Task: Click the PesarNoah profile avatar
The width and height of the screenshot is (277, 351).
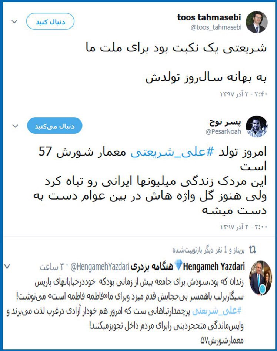Action: [x=257, y=126]
